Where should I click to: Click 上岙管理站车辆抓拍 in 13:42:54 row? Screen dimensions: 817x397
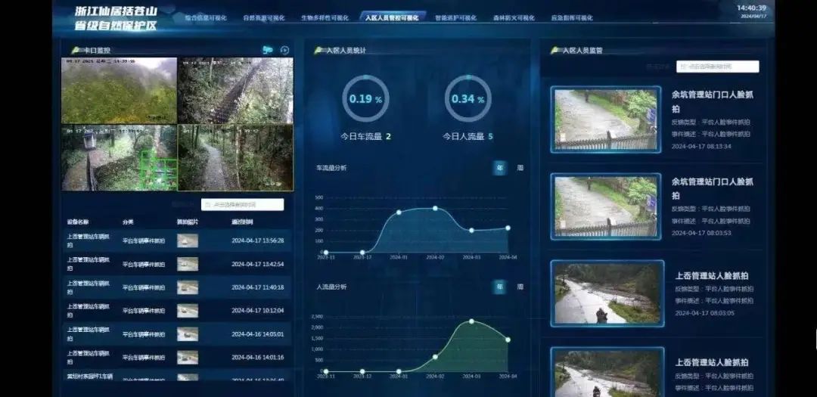click(89, 264)
